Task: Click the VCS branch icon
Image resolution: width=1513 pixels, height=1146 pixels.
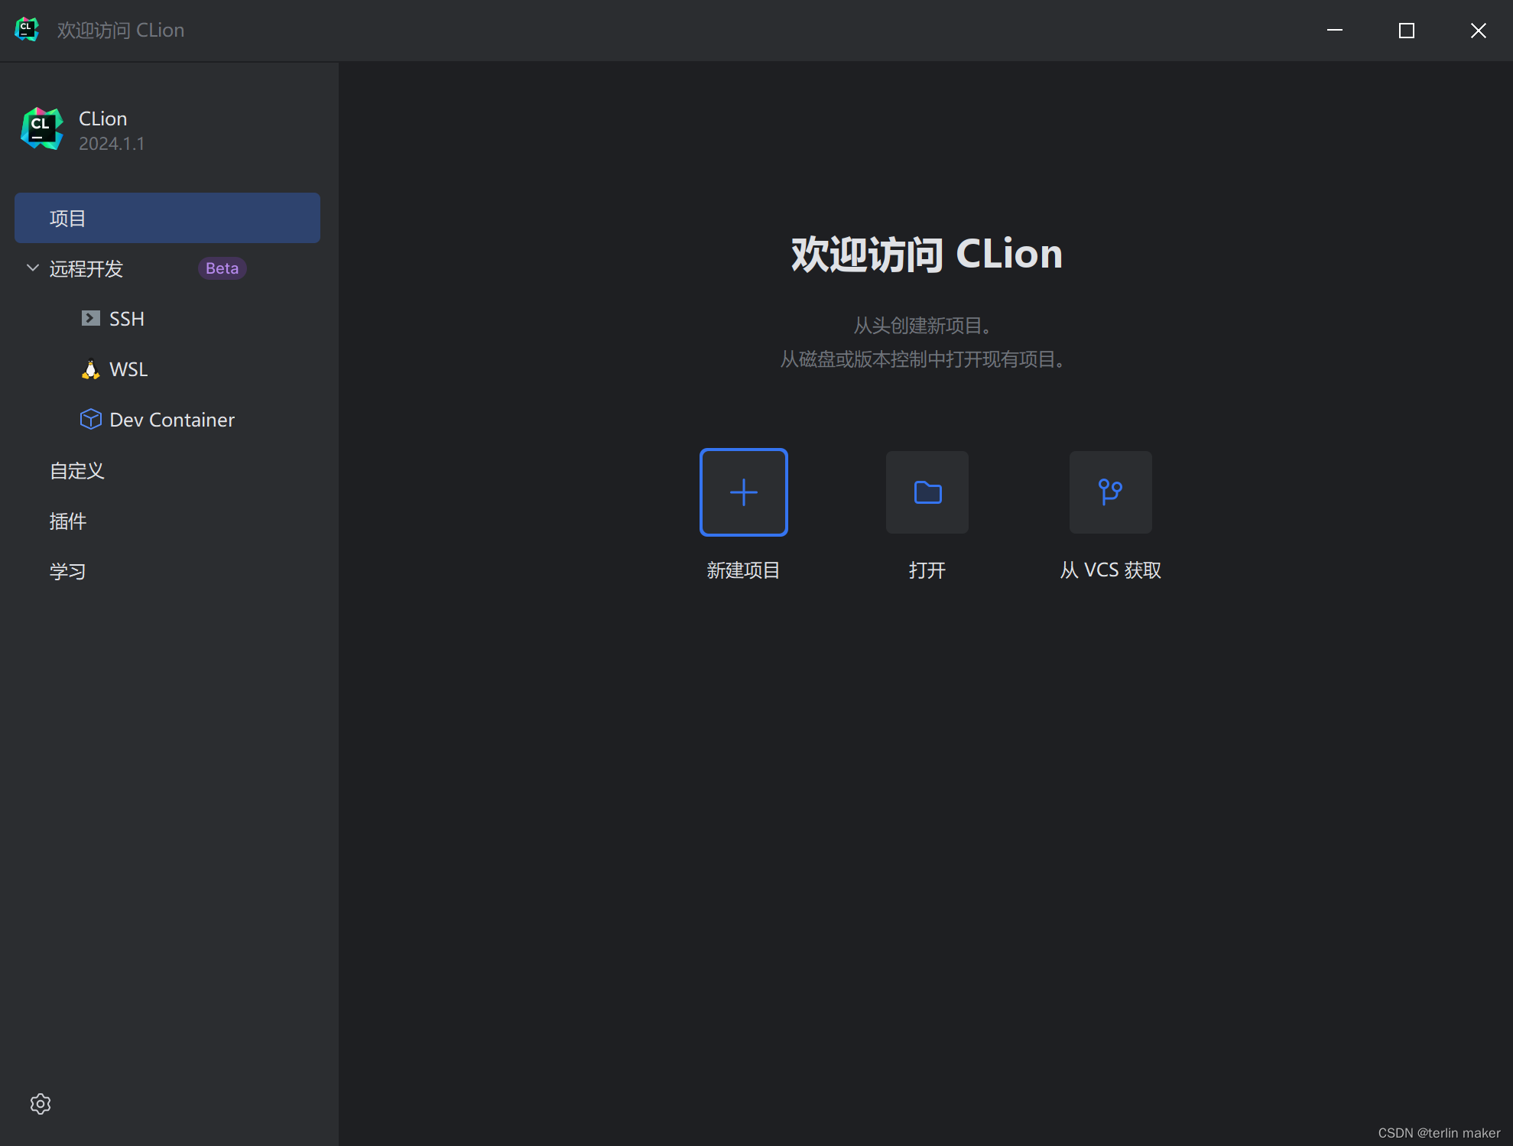Action: 1110,492
